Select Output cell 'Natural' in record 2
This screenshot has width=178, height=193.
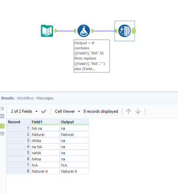click(74, 135)
